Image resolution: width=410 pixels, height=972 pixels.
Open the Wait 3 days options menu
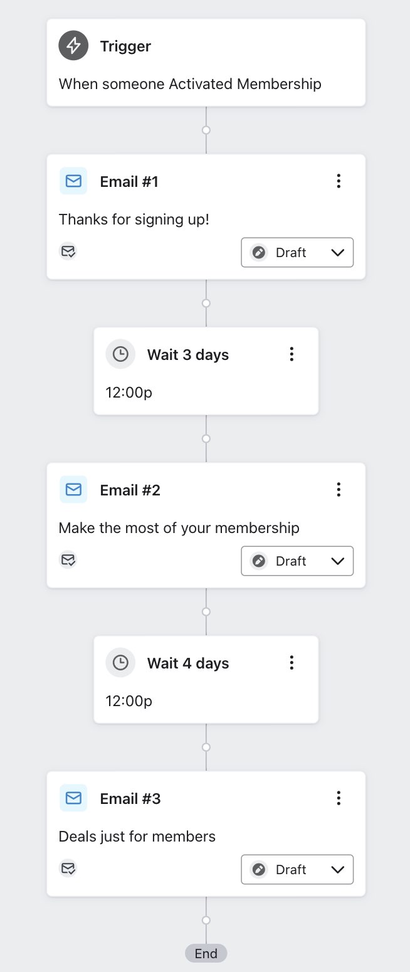(x=292, y=354)
